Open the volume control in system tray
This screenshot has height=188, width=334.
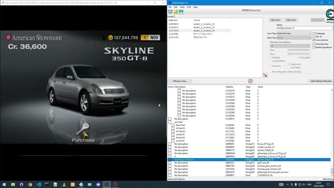click(x=304, y=184)
